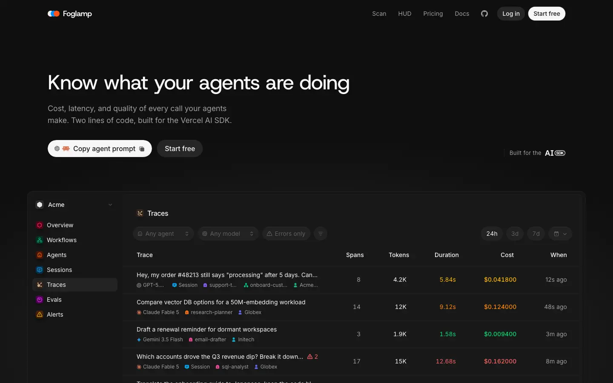Select the 3d time range
Image resolution: width=613 pixels, height=383 pixels.
coord(515,234)
